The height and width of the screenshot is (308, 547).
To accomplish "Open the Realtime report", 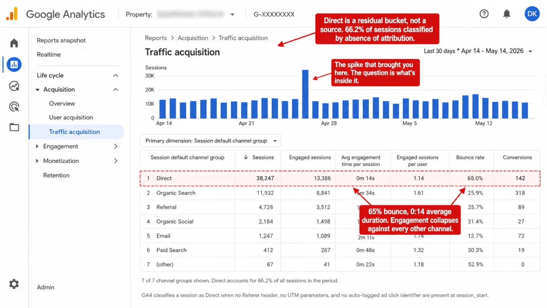I will pyautogui.click(x=49, y=54).
